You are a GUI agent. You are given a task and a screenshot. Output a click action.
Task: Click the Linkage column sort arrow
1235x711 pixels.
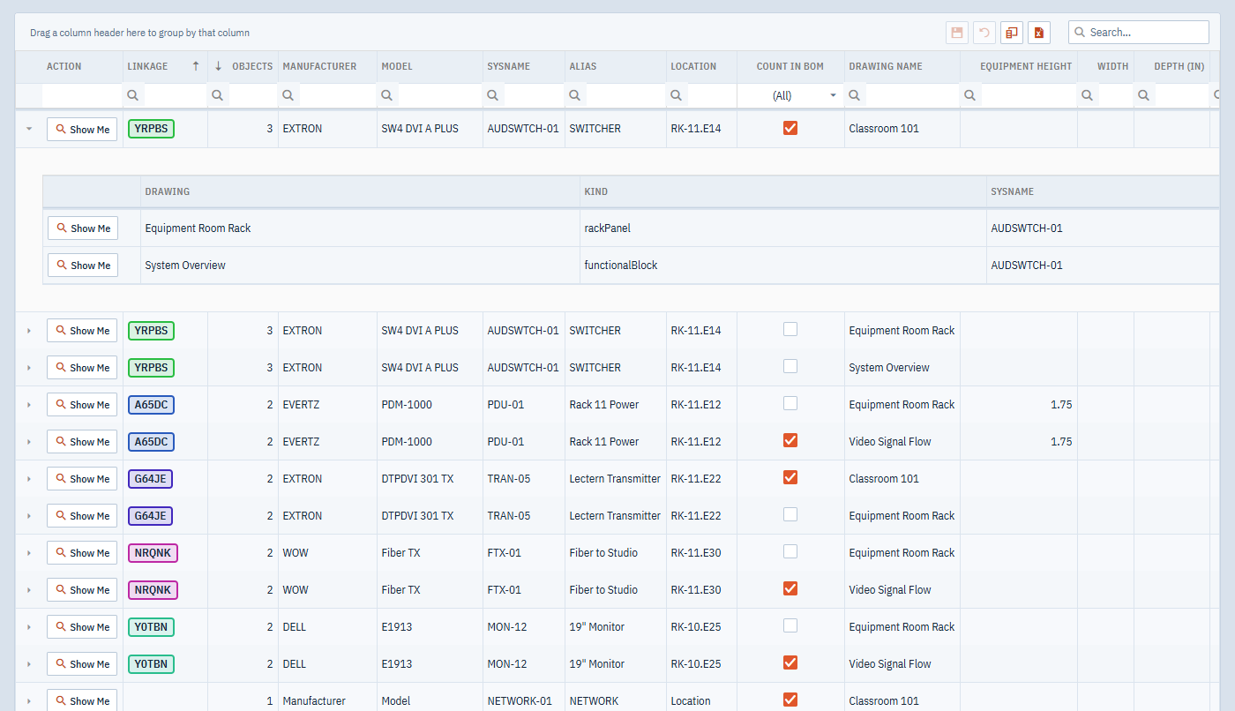point(196,66)
